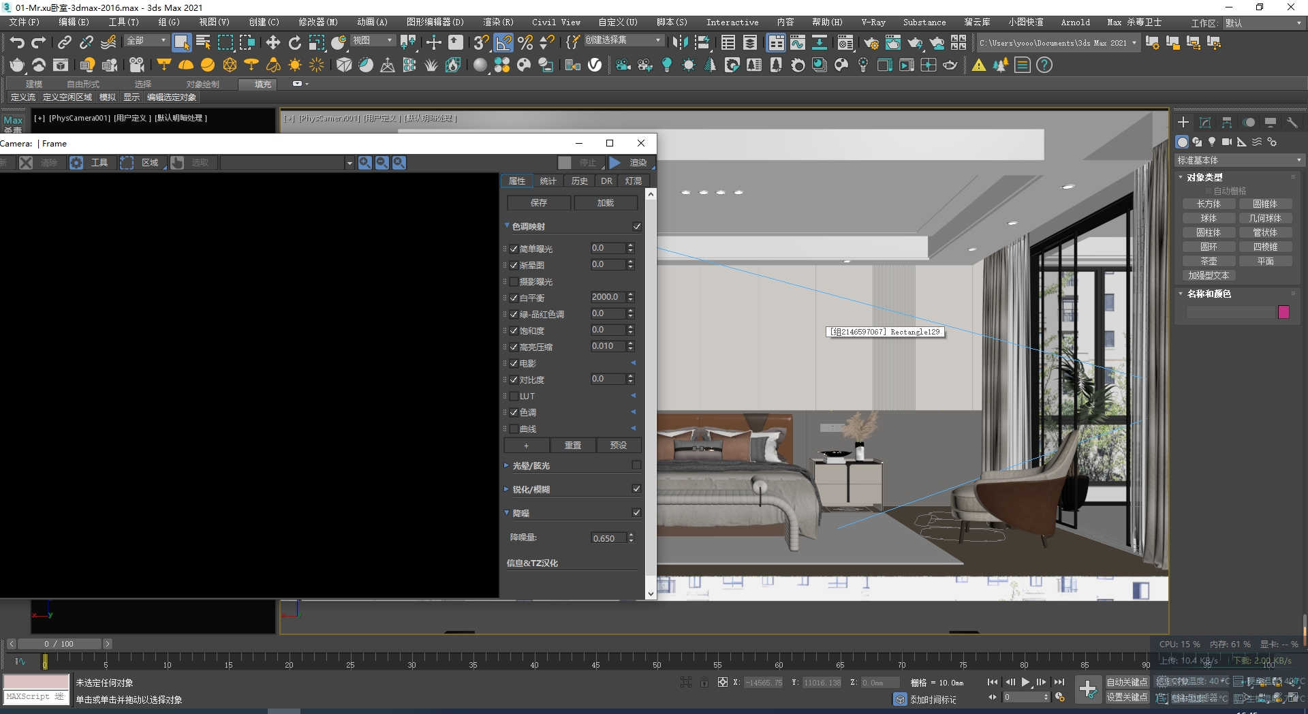Toggle the 渐晕图 checkbox
The image size is (1308, 714).
click(514, 265)
